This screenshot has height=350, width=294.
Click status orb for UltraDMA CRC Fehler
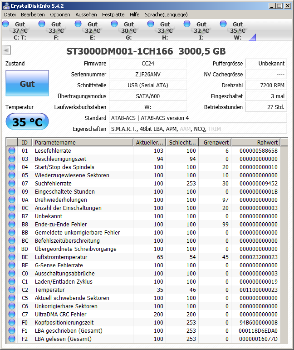pos(12,314)
